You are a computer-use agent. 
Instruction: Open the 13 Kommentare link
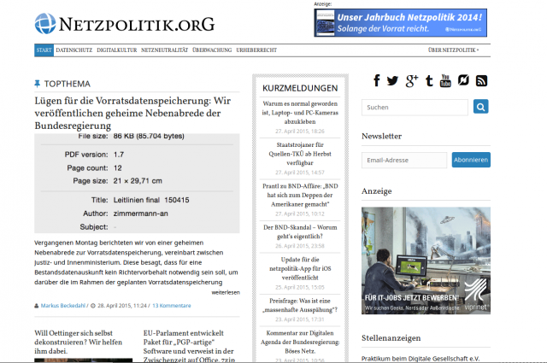[174, 305]
